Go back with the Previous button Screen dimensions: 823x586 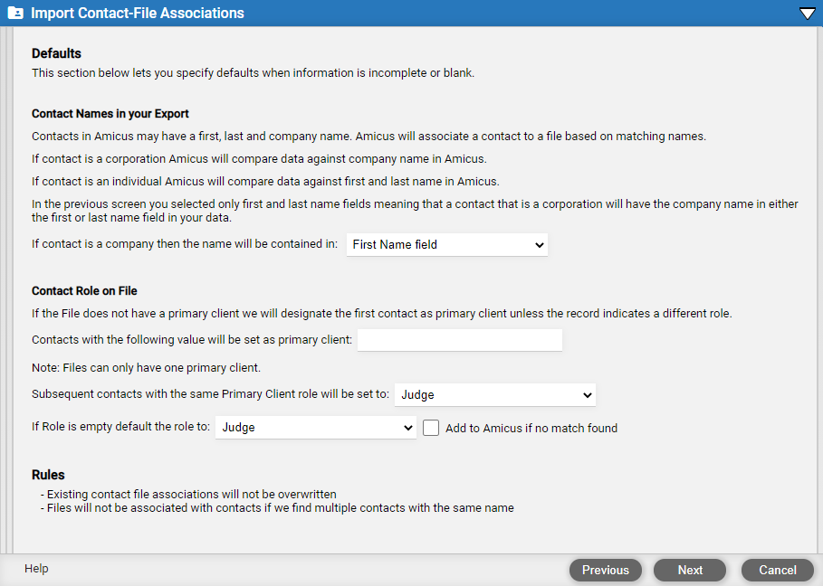(605, 571)
